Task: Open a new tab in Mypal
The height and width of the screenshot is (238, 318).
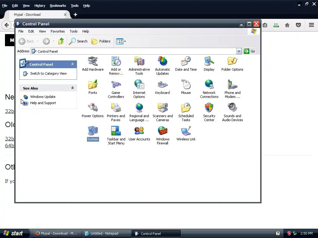Action: coord(75,15)
